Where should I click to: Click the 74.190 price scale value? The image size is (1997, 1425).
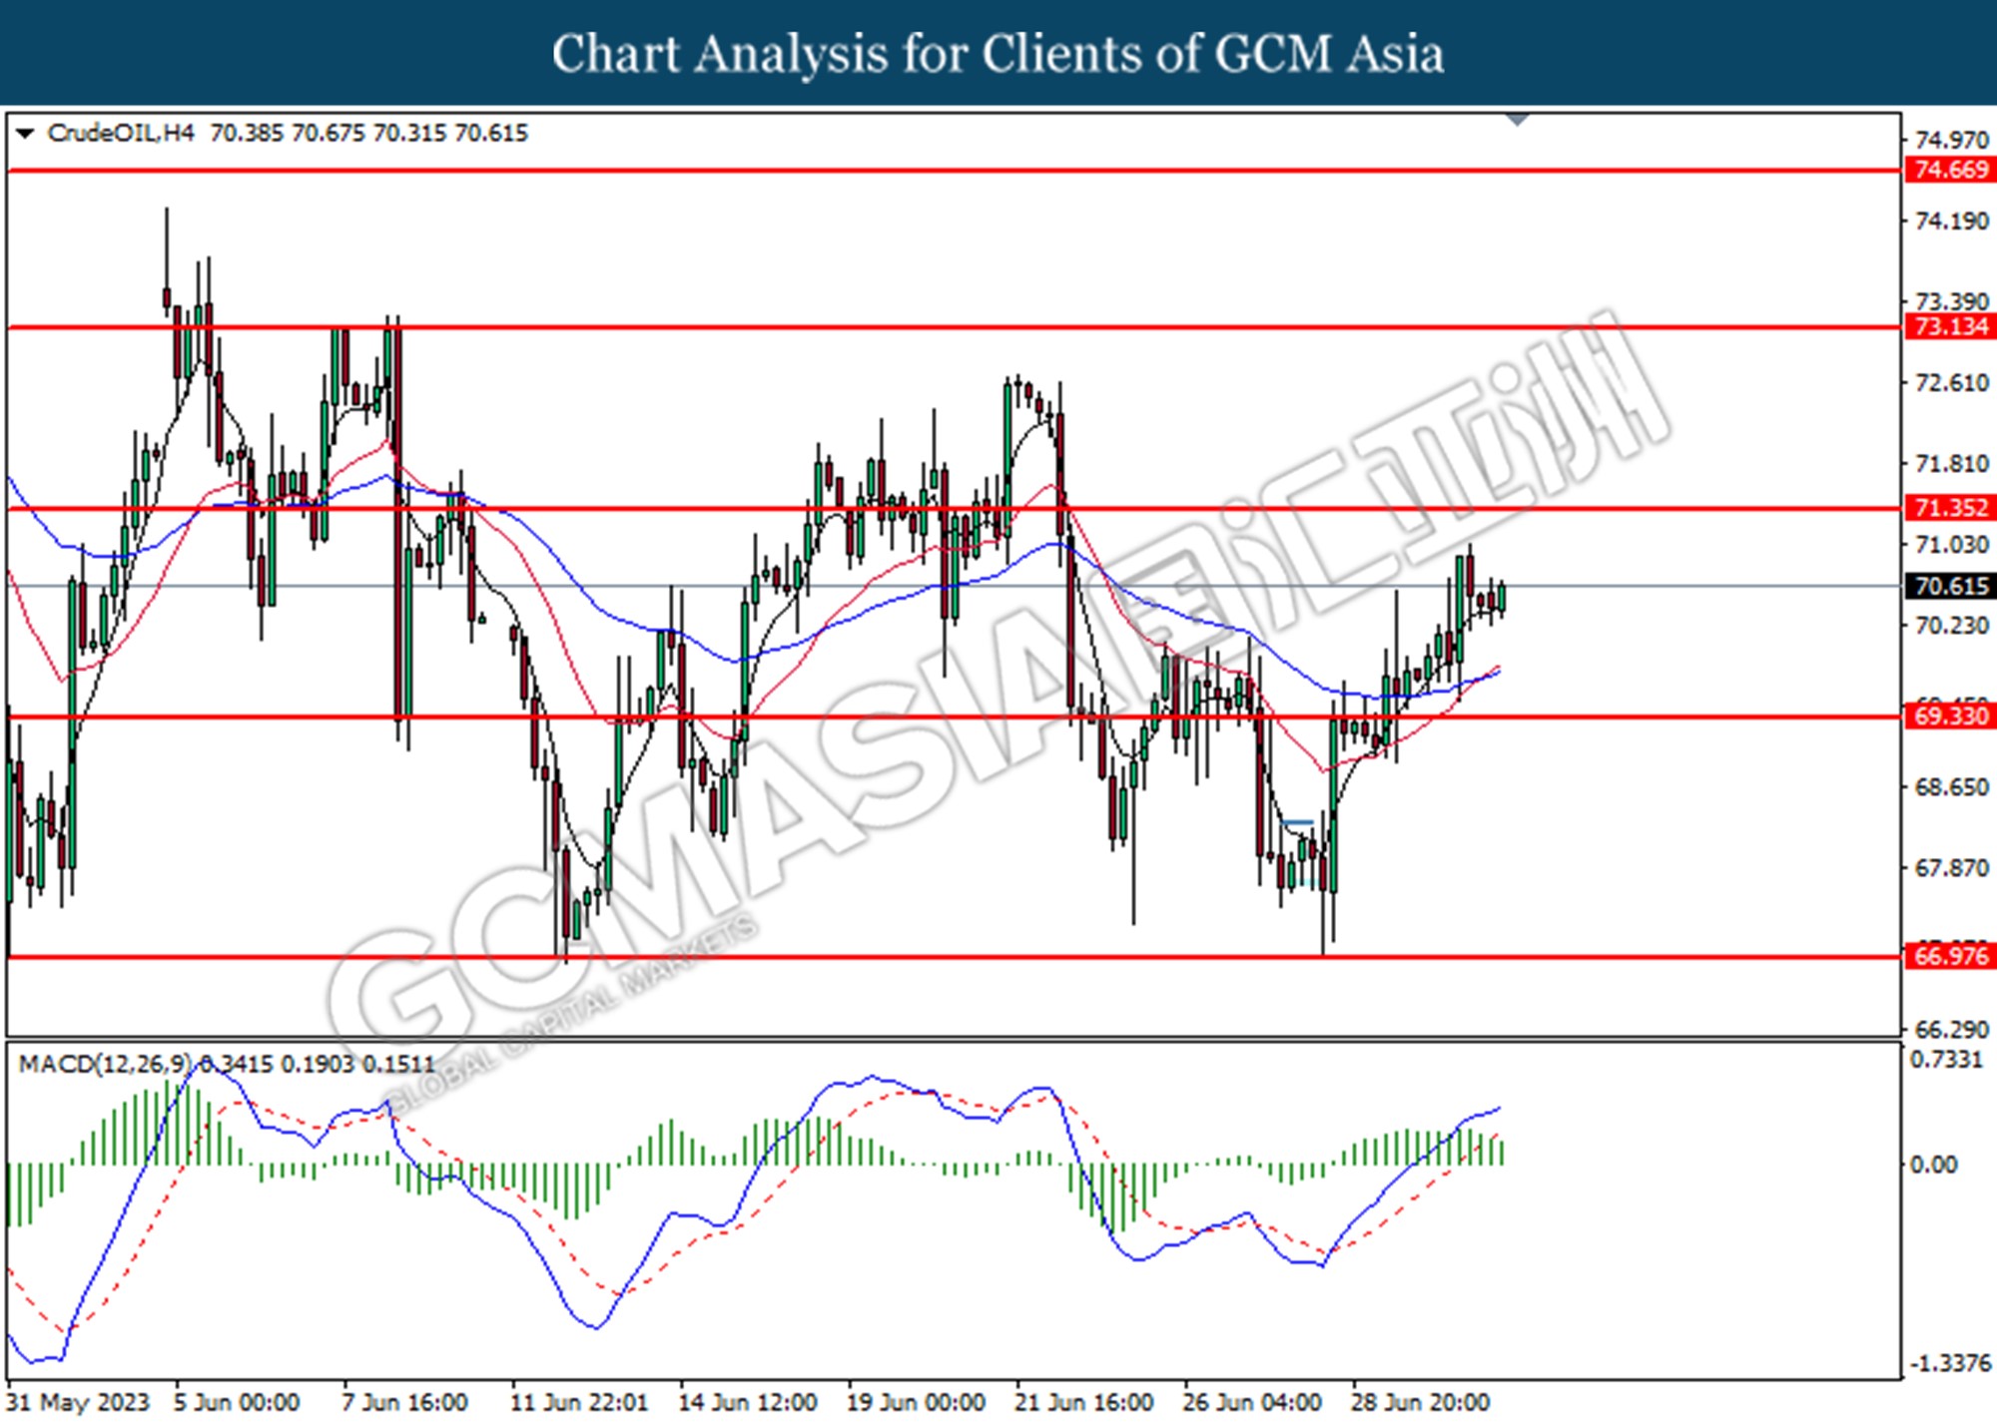[x=1952, y=221]
